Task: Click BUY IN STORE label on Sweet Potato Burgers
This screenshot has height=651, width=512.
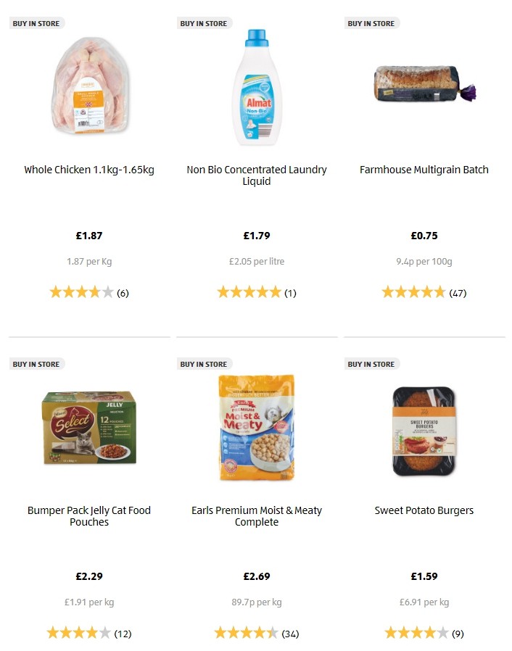Action: click(371, 363)
